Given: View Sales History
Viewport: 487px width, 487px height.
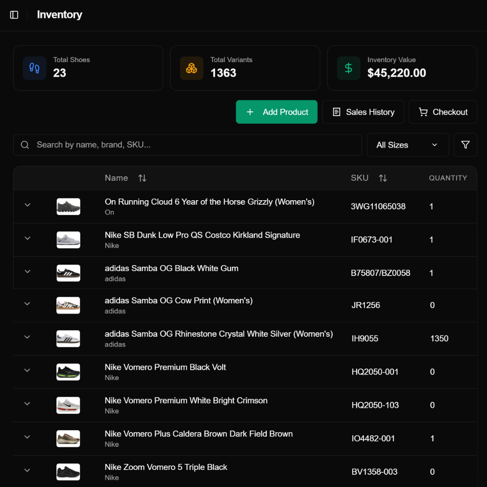Looking at the screenshot, I should click(363, 112).
